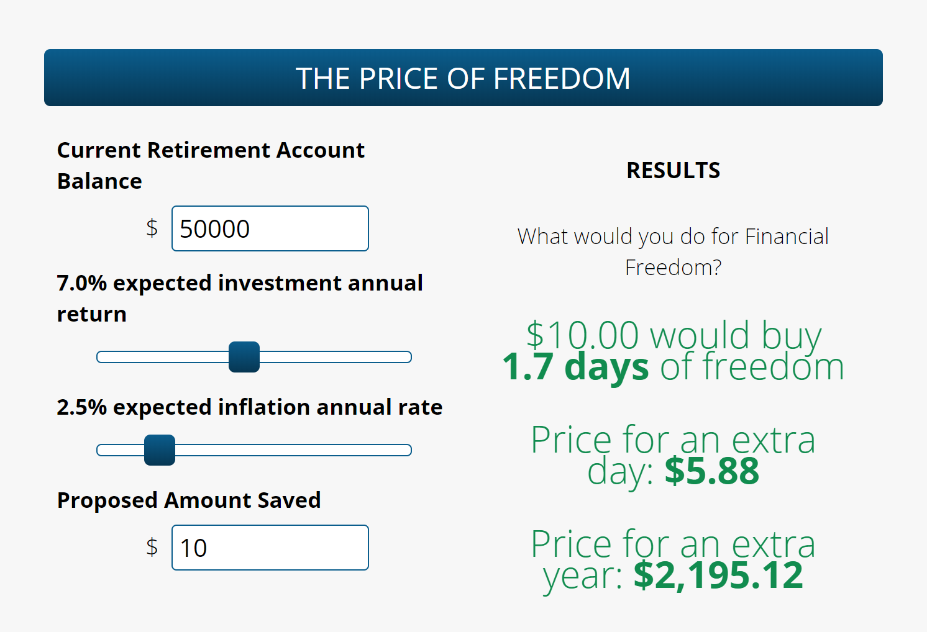Click the inflation annual rate slider handle

pyautogui.click(x=160, y=450)
